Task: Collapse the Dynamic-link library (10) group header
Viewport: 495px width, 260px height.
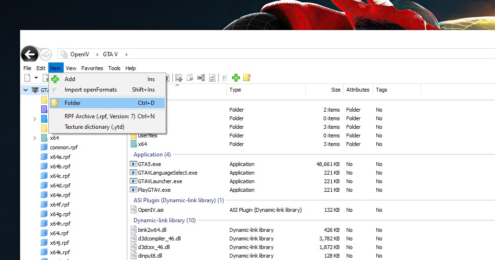Action: [x=164, y=220]
